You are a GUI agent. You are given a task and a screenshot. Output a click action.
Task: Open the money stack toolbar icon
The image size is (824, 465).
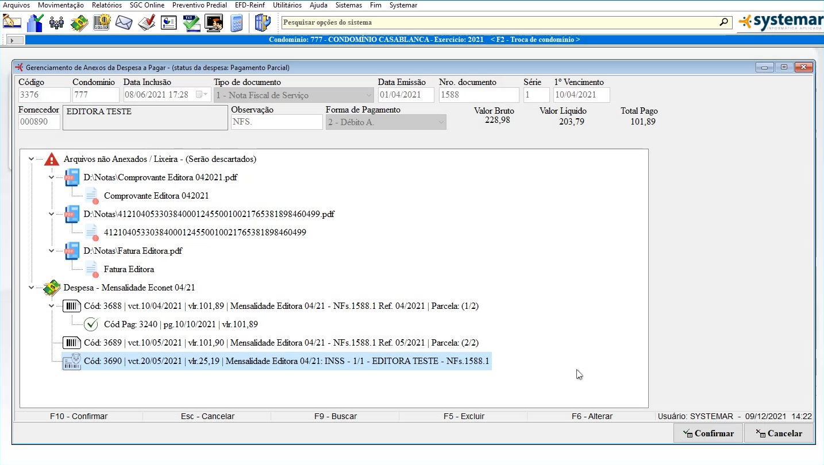point(79,23)
